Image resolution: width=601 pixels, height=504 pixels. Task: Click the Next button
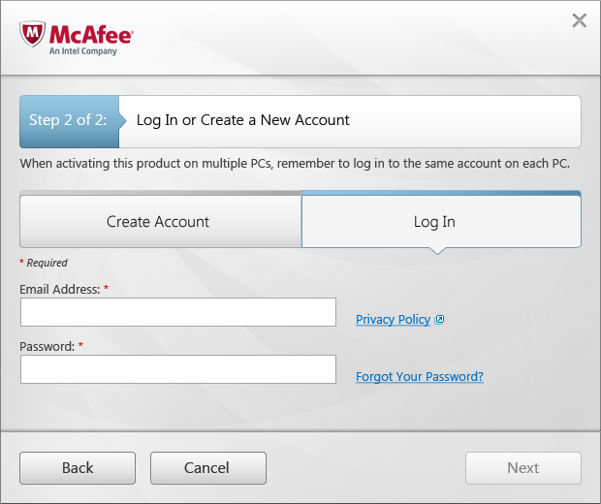(523, 468)
